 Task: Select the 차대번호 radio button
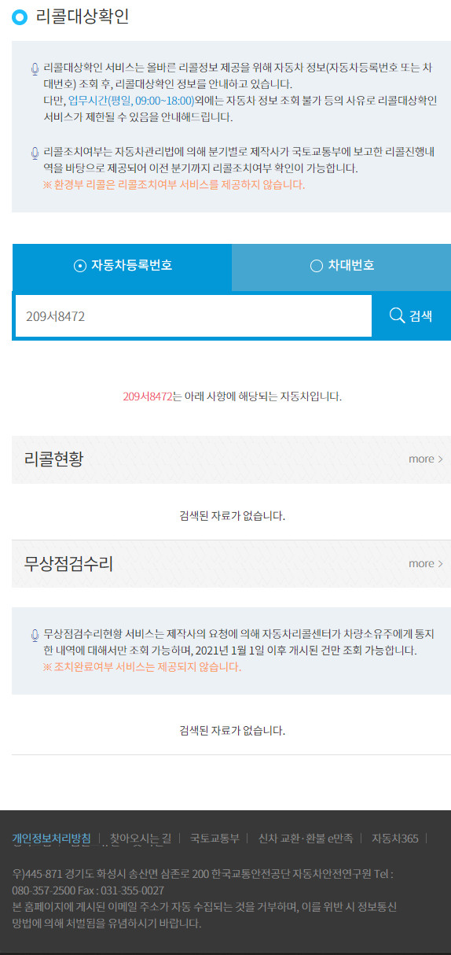(317, 266)
